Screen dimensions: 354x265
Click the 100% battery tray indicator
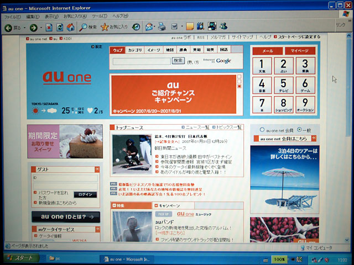point(279,259)
